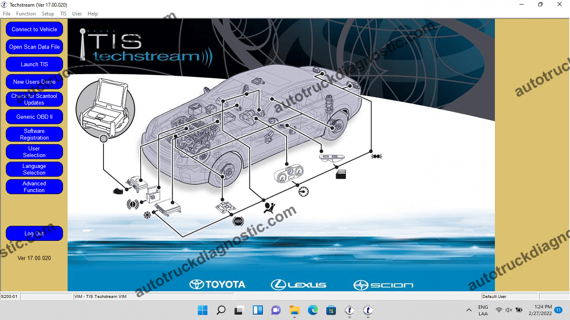Click the muted volume tray icon
The width and height of the screenshot is (570, 320).
(x=509, y=310)
